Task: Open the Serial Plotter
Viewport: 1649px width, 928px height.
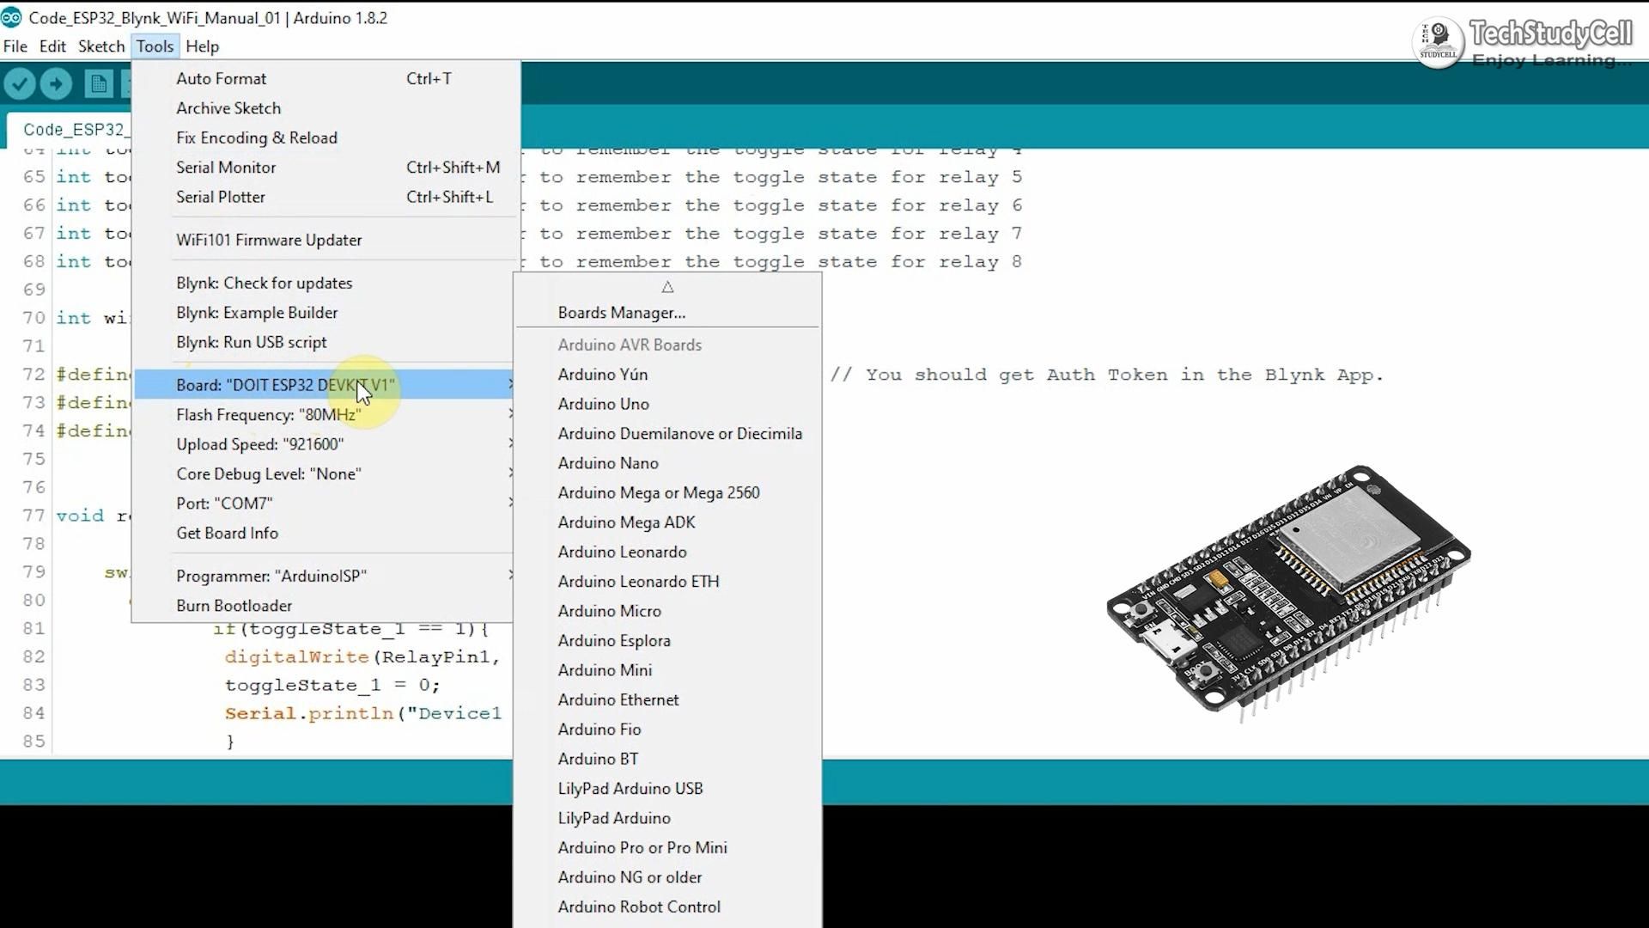Action: click(x=221, y=196)
